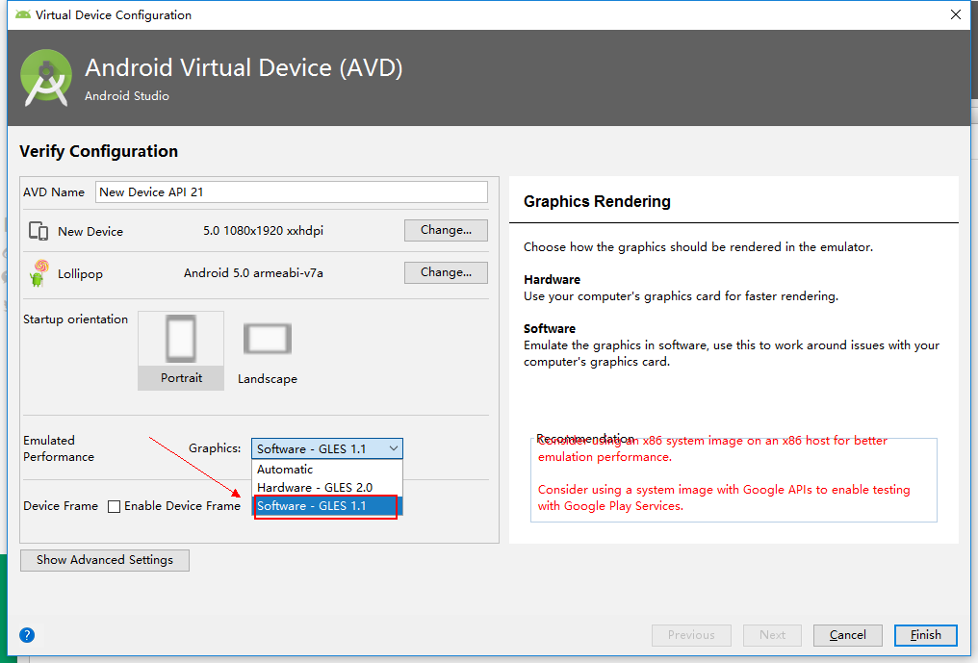Screen dimensions: 978x663
Task: Click Show Advanced Settings button
Action: 105,560
